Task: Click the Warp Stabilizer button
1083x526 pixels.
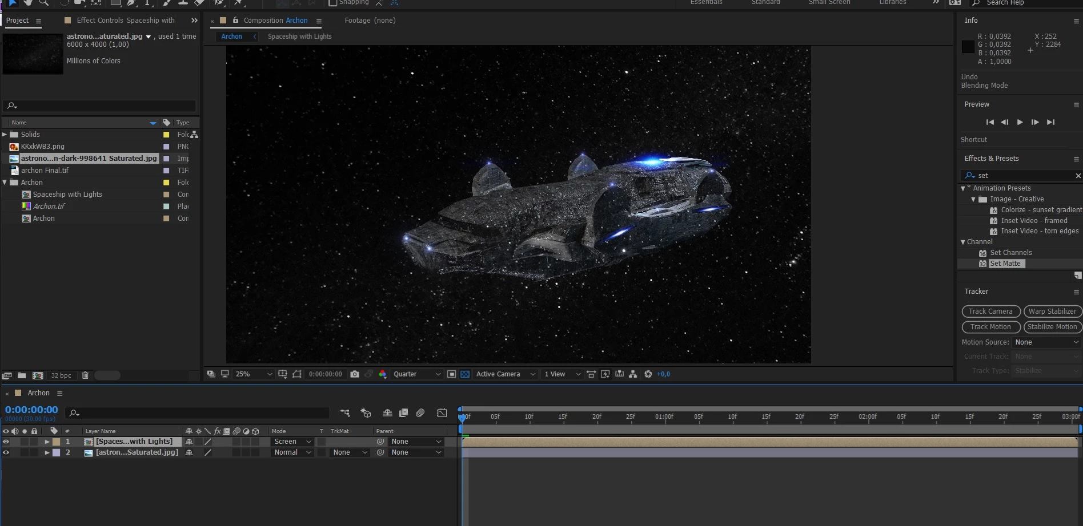Action: (x=1052, y=311)
